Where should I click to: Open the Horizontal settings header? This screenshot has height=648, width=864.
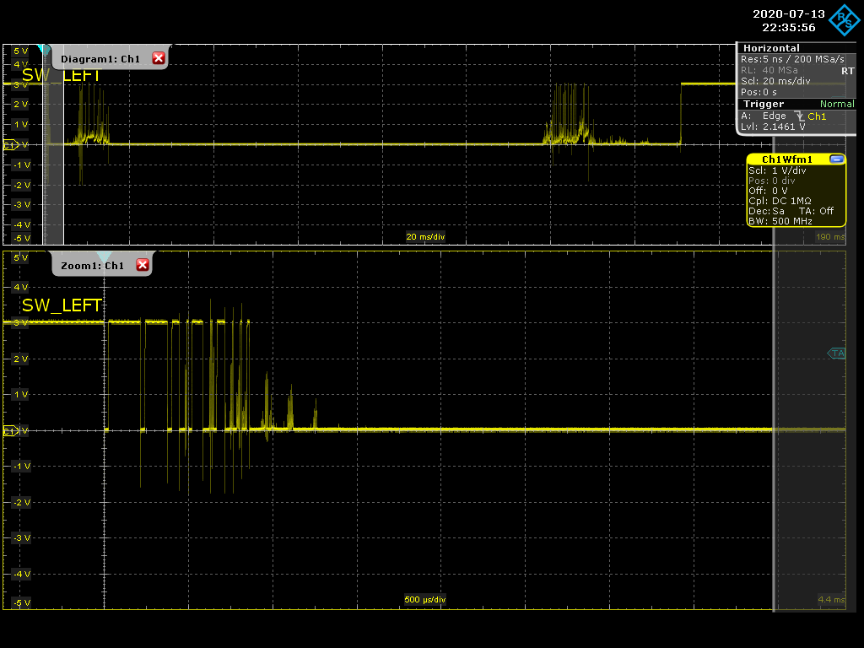coord(771,48)
